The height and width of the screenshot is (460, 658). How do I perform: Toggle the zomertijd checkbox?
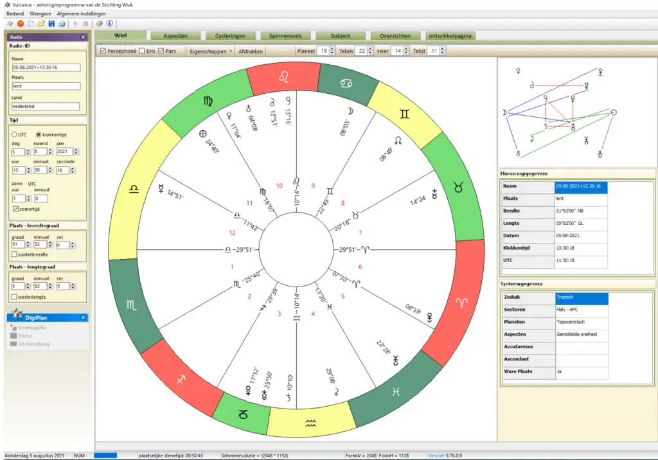pyautogui.click(x=15, y=209)
